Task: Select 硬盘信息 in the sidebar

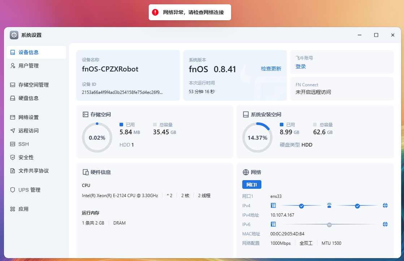Action: click(36, 98)
